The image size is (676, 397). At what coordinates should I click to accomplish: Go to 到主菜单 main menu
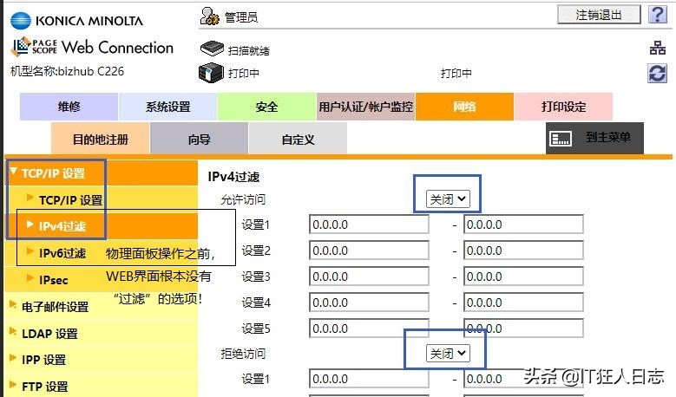pyautogui.click(x=594, y=138)
